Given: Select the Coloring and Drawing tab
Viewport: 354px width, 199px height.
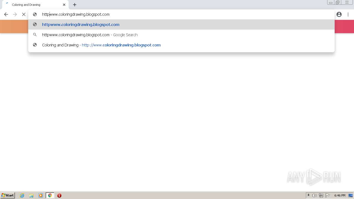Looking at the screenshot, I should pyautogui.click(x=35, y=5).
